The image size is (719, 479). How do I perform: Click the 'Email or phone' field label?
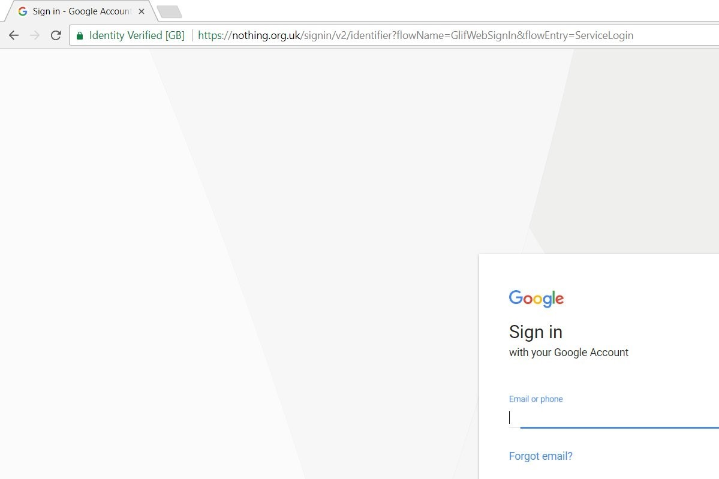(x=536, y=399)
